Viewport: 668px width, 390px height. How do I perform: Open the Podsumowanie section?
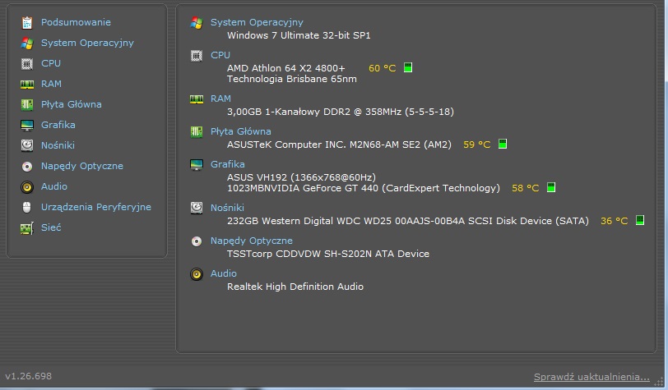pos(76,22)
